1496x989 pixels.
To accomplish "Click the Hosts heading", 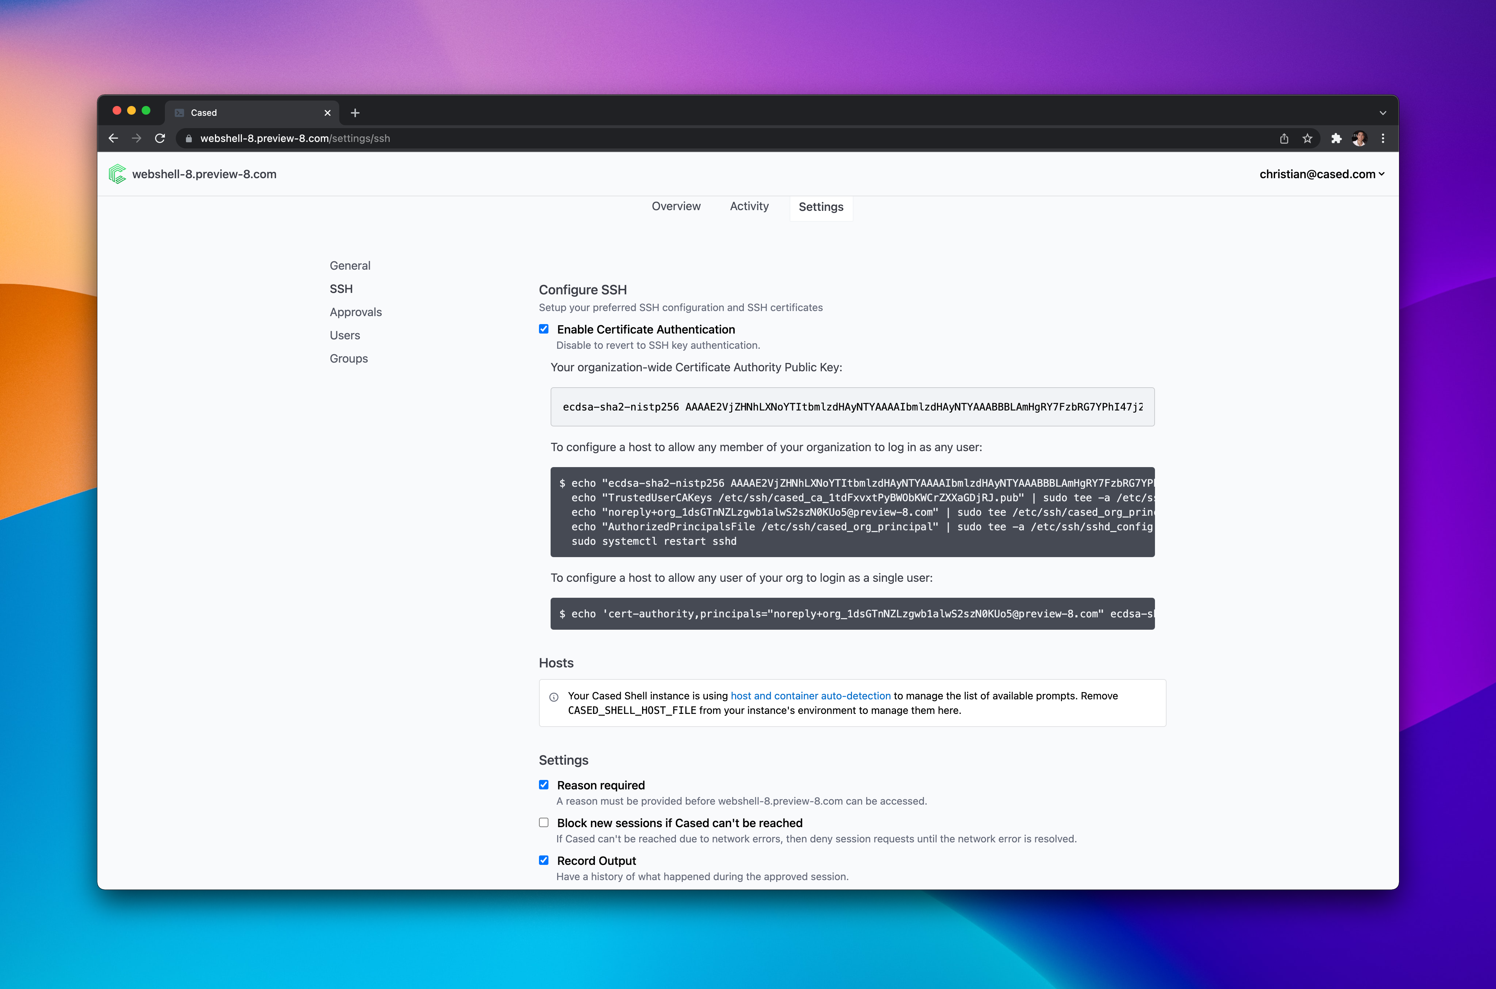I will [556, 663].
